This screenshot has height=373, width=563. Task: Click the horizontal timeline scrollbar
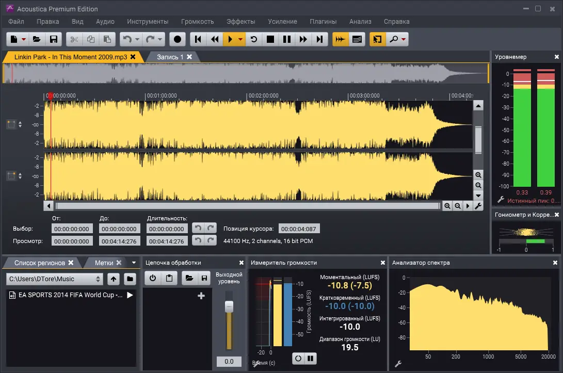click(x=248, y=206)
